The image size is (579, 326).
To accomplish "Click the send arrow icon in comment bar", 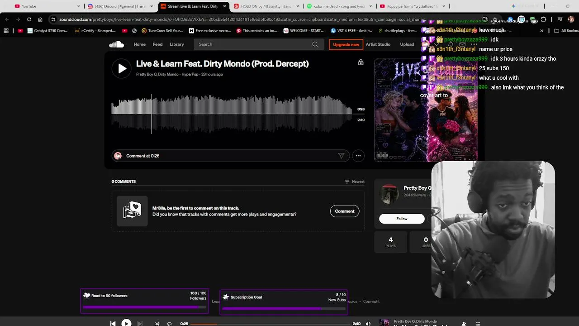I will [x=341, y=156].
